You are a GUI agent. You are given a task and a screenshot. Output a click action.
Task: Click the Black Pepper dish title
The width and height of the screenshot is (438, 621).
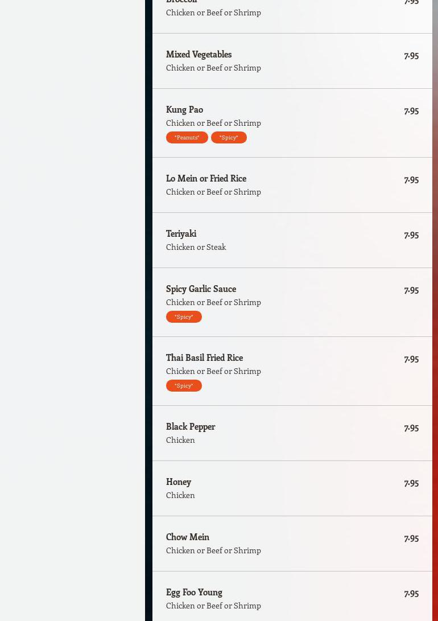[191, 426]
